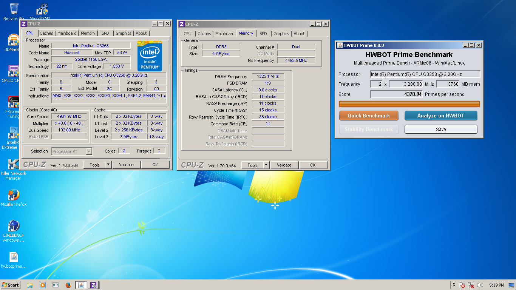Image resolution: width=516 pixels, height=290 pixels.
Task: Click Analyze on HWBOT button
Action: [x=441, y=116]
